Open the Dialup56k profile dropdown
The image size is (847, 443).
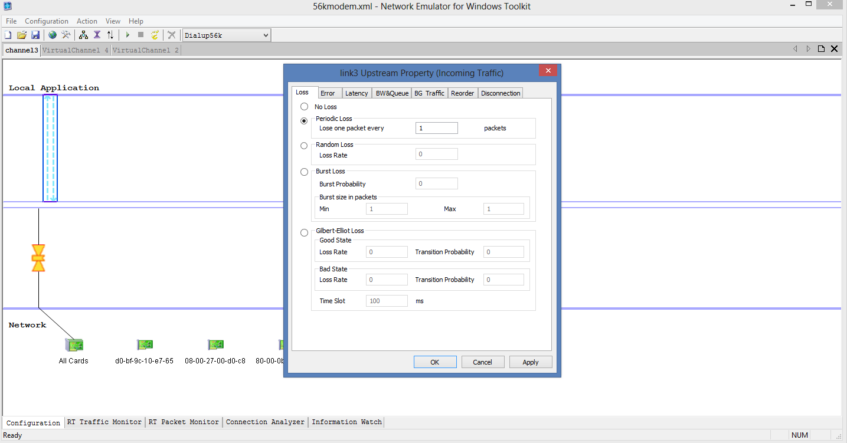tap(265, 35)
